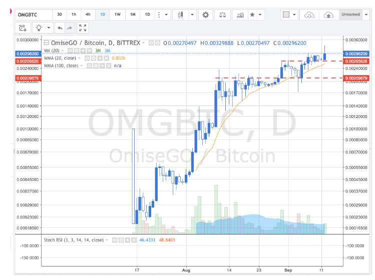Click the save chart cloud upload icon
This screenshot has height=280, width=375.
pos(328,14)
